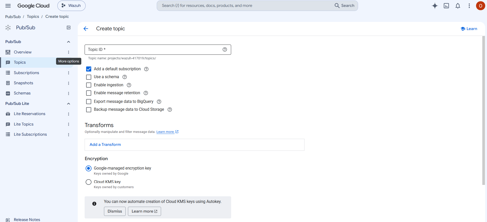This screenshot has width=487, height=222.
Task: Open Overview in the sidebar
Action: point(23,52)
